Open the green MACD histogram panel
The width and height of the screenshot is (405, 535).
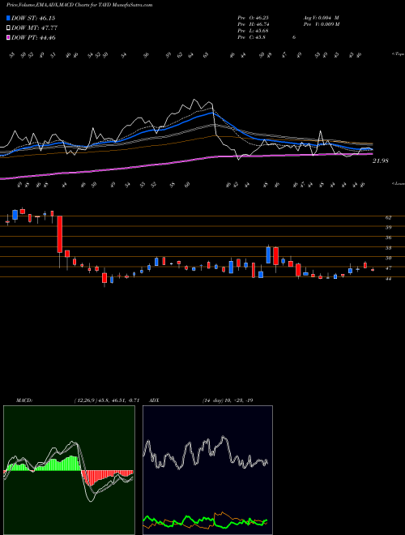pos(69,470)
